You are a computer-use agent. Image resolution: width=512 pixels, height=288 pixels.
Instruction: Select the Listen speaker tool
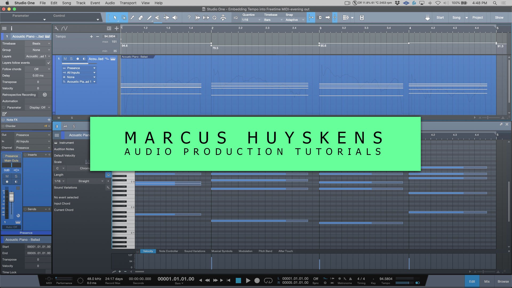[175, 18]
